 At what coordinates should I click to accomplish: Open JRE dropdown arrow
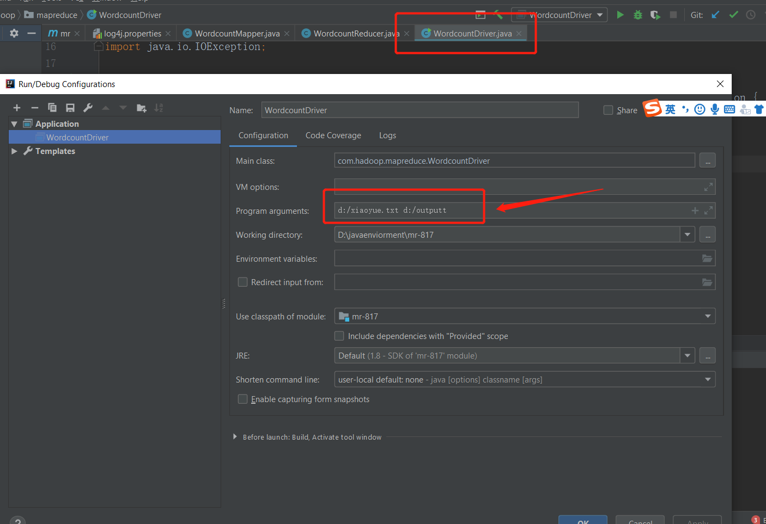pos(688,355)
